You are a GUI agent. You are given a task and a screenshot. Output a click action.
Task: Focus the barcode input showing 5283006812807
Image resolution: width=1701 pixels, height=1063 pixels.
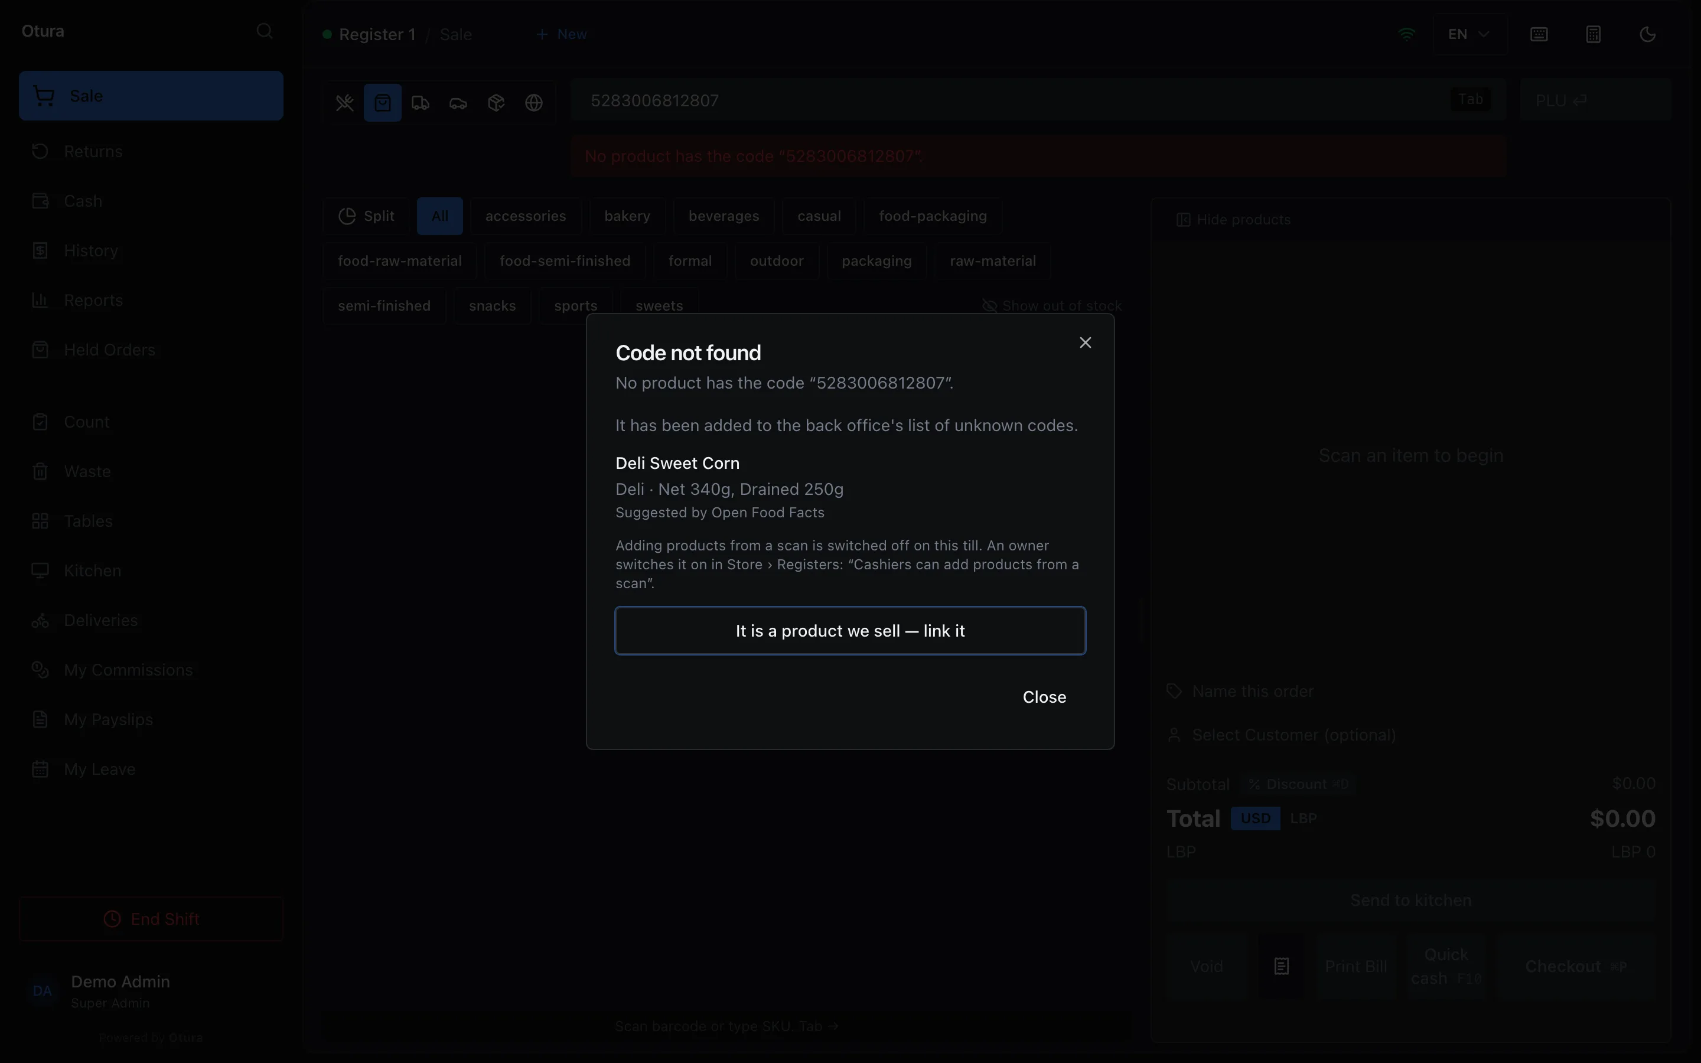(1038, 100)
